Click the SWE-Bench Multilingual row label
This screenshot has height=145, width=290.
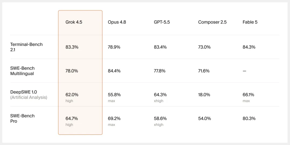pos(22,71)
